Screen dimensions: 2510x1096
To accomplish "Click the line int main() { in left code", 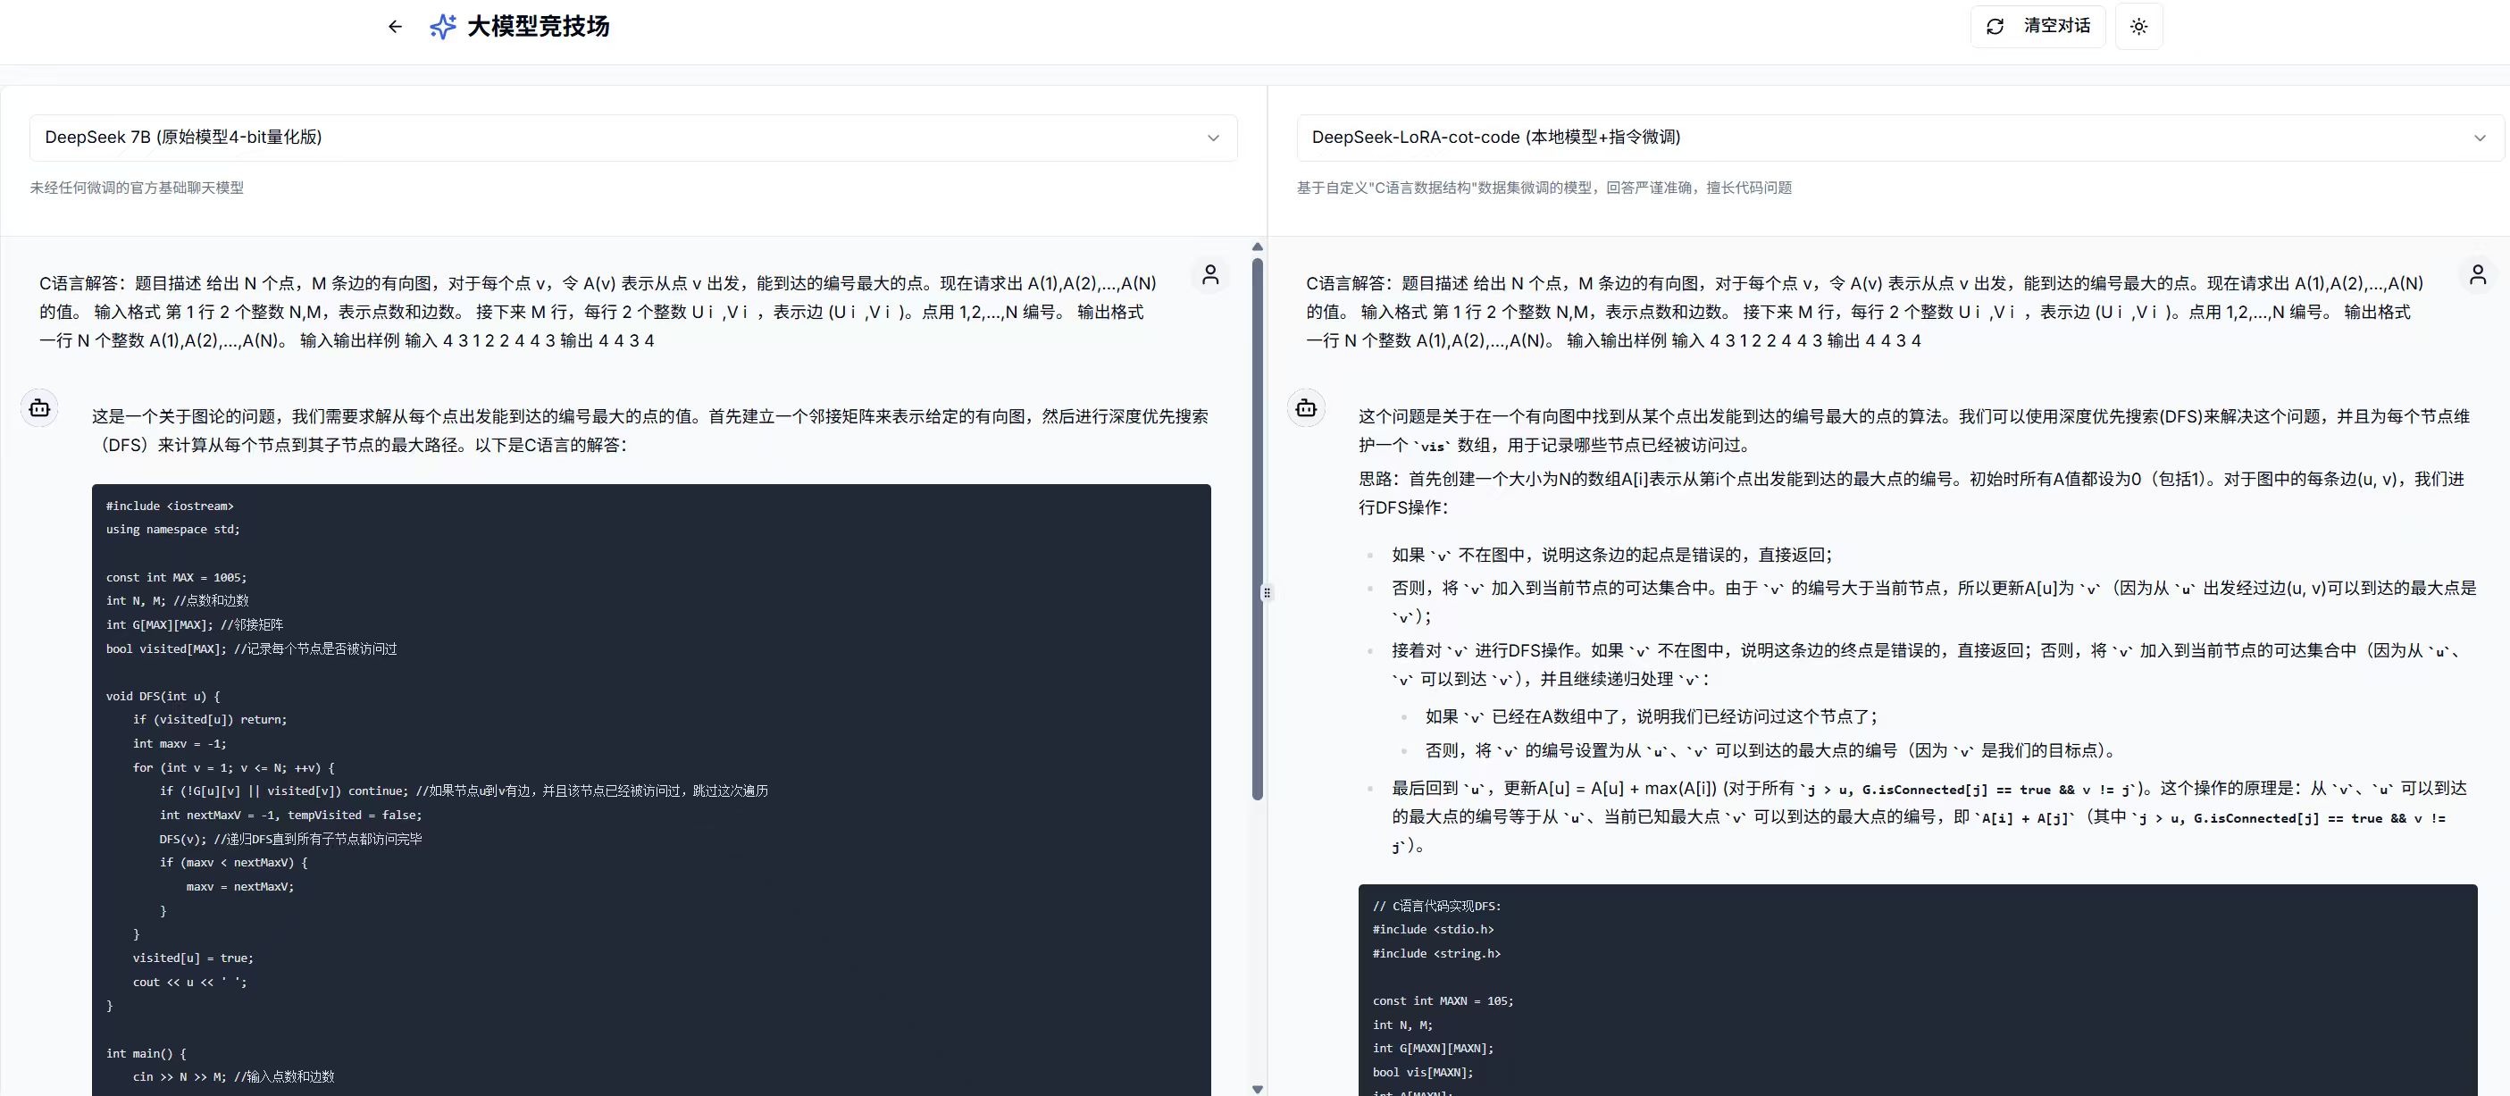I will point(146,1053).
